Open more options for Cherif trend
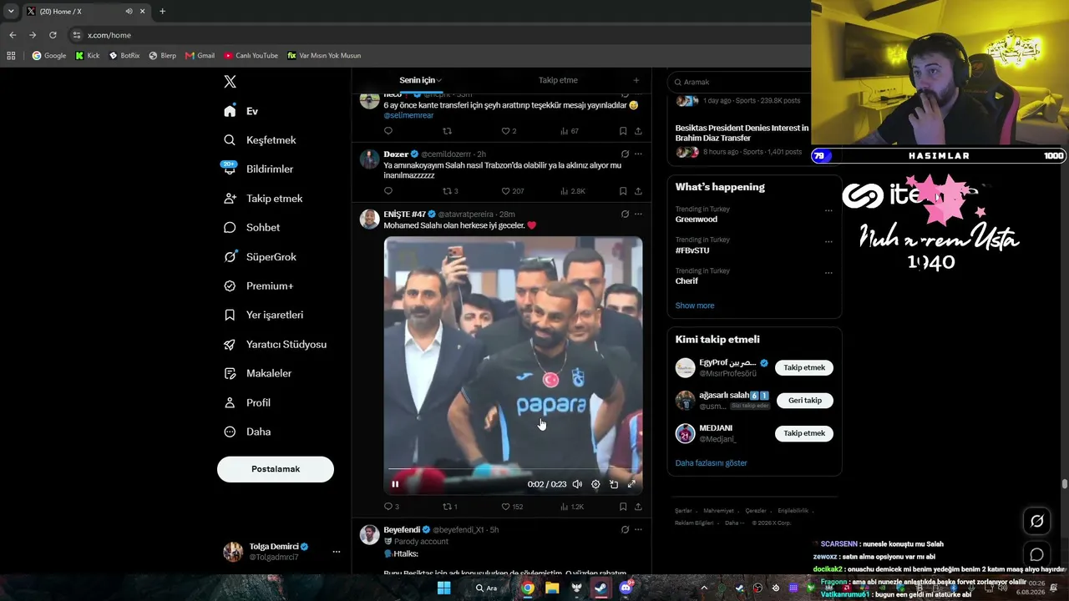This screenshot has width=1069, height=601. coord(828,272)
